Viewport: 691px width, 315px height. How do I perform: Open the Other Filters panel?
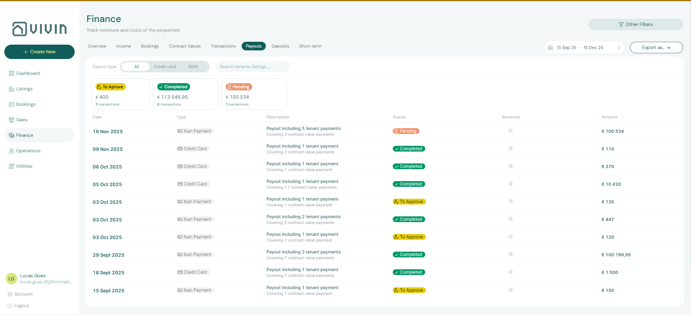coord(635,24)
